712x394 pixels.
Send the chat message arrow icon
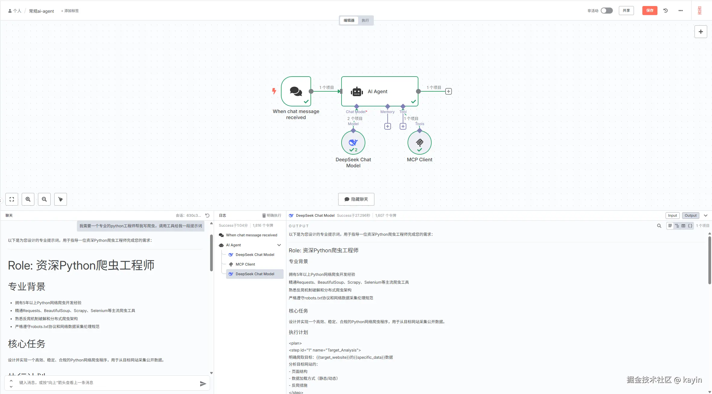pyautogui.click(x=203, y=383)
